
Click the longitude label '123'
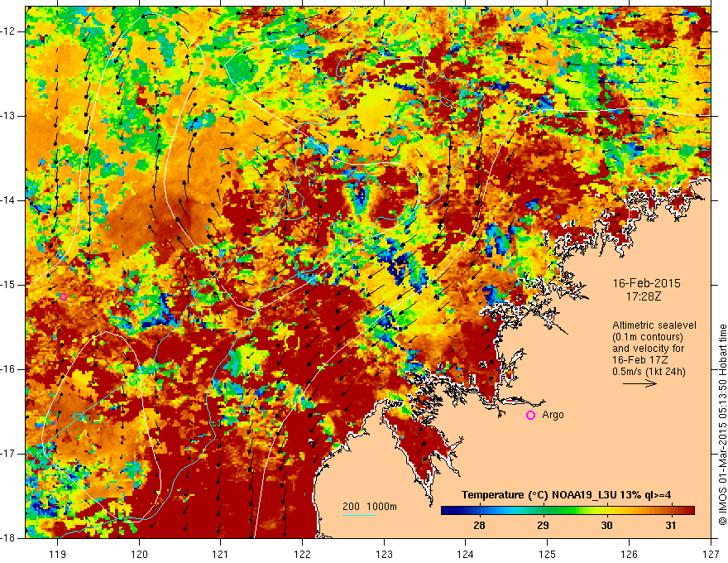384,554
